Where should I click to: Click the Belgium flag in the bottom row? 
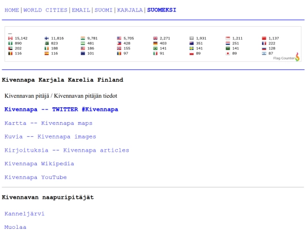(10, 53)
